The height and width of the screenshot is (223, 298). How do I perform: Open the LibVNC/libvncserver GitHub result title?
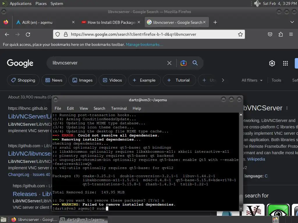point(30,153)
